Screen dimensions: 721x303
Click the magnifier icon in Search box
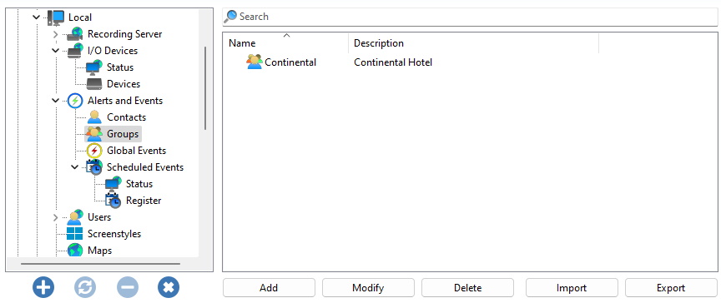(230, 17)
